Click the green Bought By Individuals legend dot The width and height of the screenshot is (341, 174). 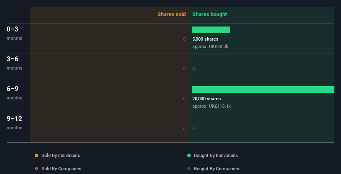(189, 155)
